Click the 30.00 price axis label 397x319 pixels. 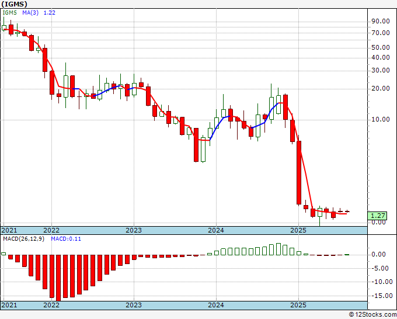coord(380,70)
